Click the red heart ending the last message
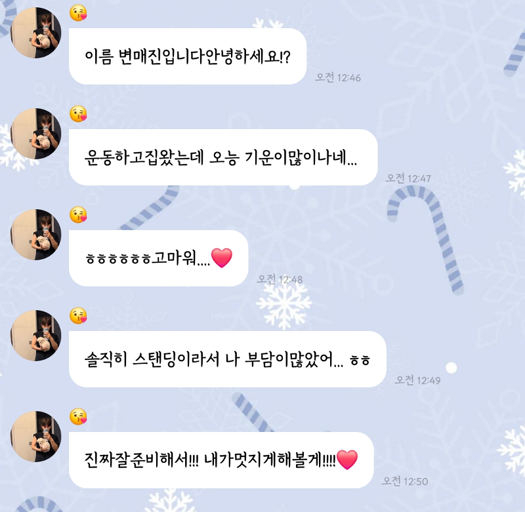 pos(347,460)
